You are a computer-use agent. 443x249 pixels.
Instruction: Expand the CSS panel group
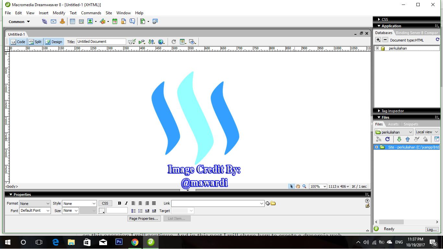coord(378,19)
